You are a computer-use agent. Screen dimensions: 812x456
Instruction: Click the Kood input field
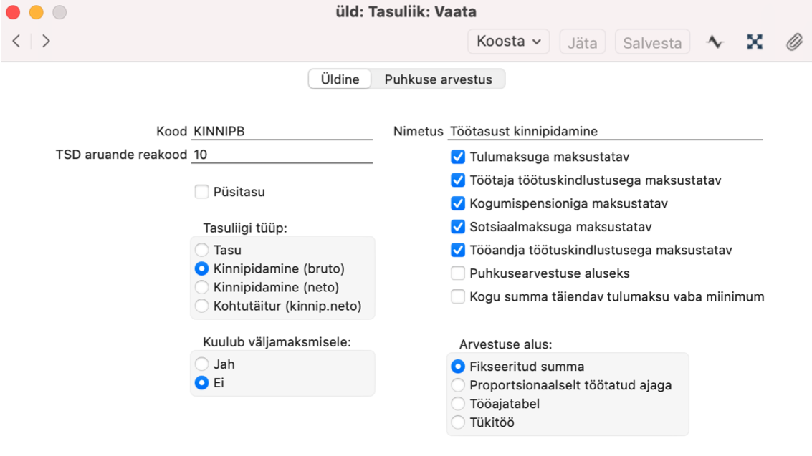[282, 131]
